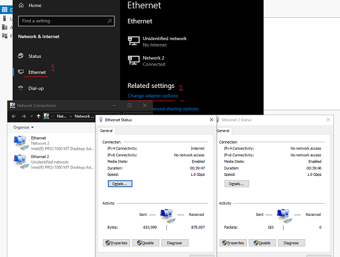Click activity computers icon in Ethernet Status

[x=167, y=215]
